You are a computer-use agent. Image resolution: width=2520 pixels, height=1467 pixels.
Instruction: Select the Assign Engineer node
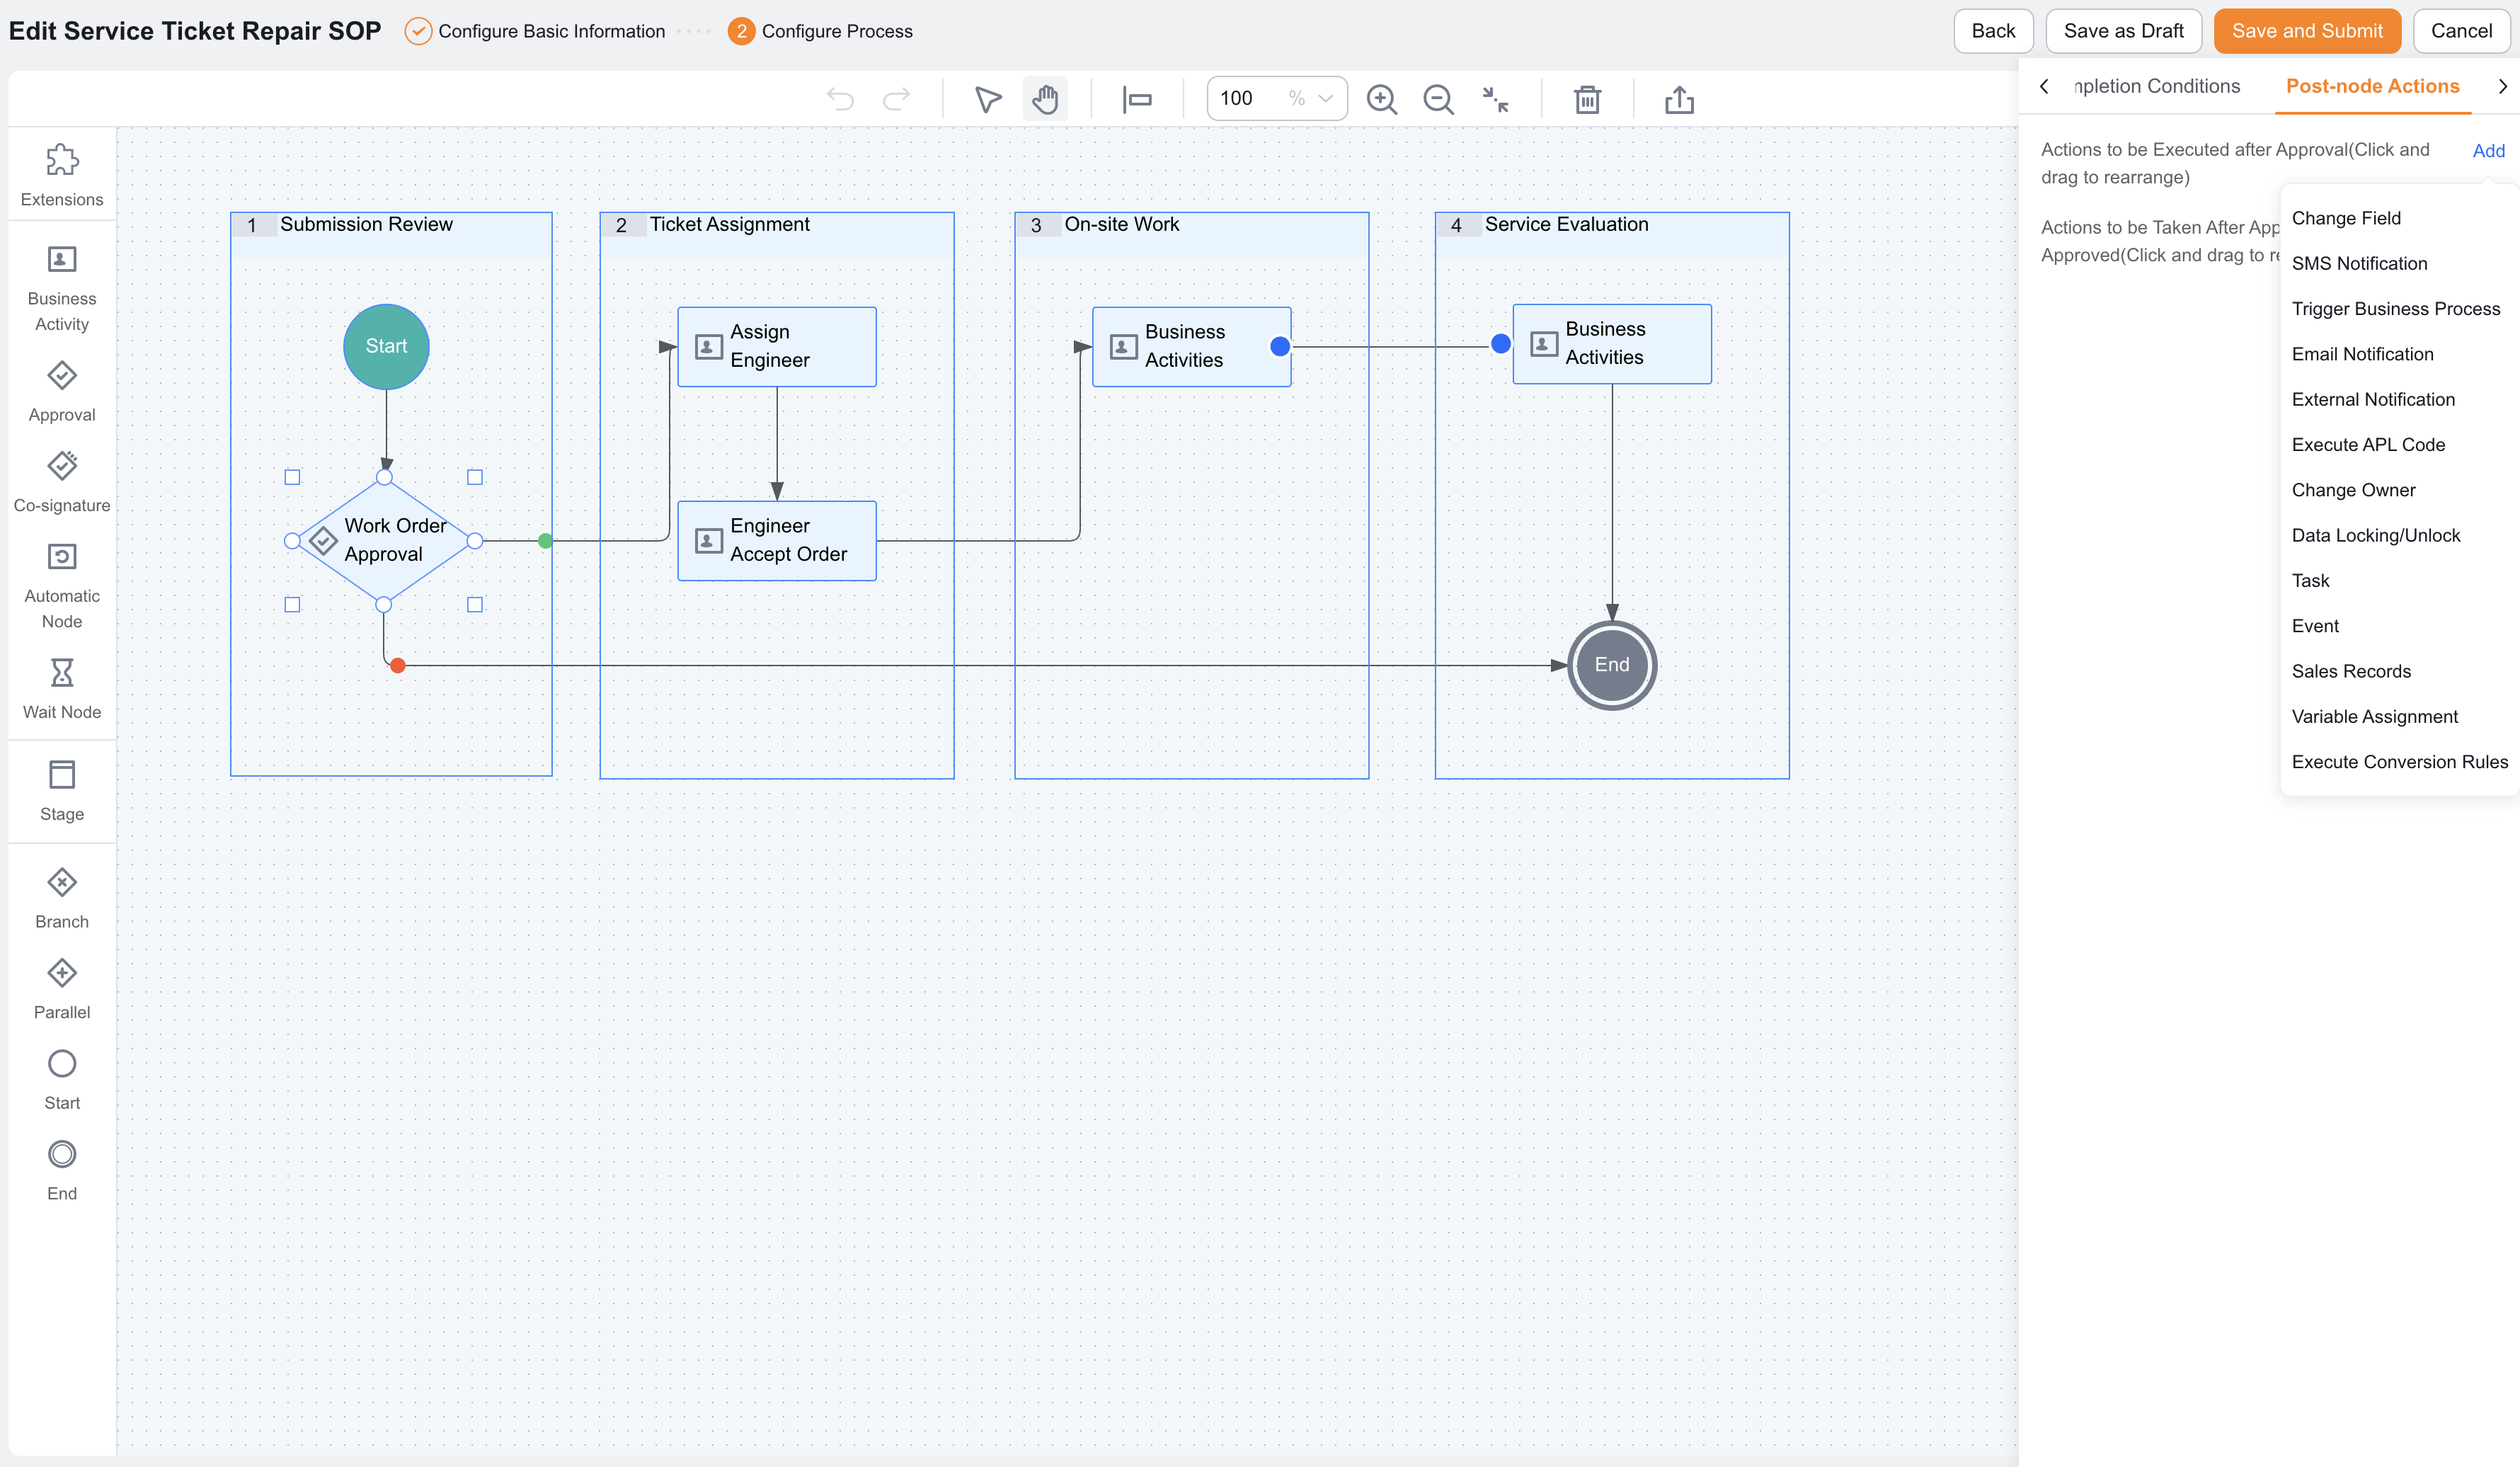tap(777, 347)
